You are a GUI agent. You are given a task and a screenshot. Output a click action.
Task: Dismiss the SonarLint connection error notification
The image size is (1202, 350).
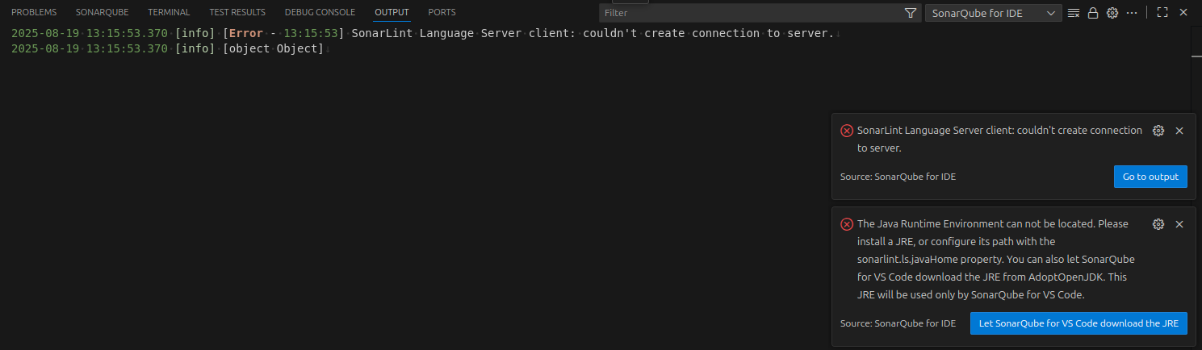1179,131
